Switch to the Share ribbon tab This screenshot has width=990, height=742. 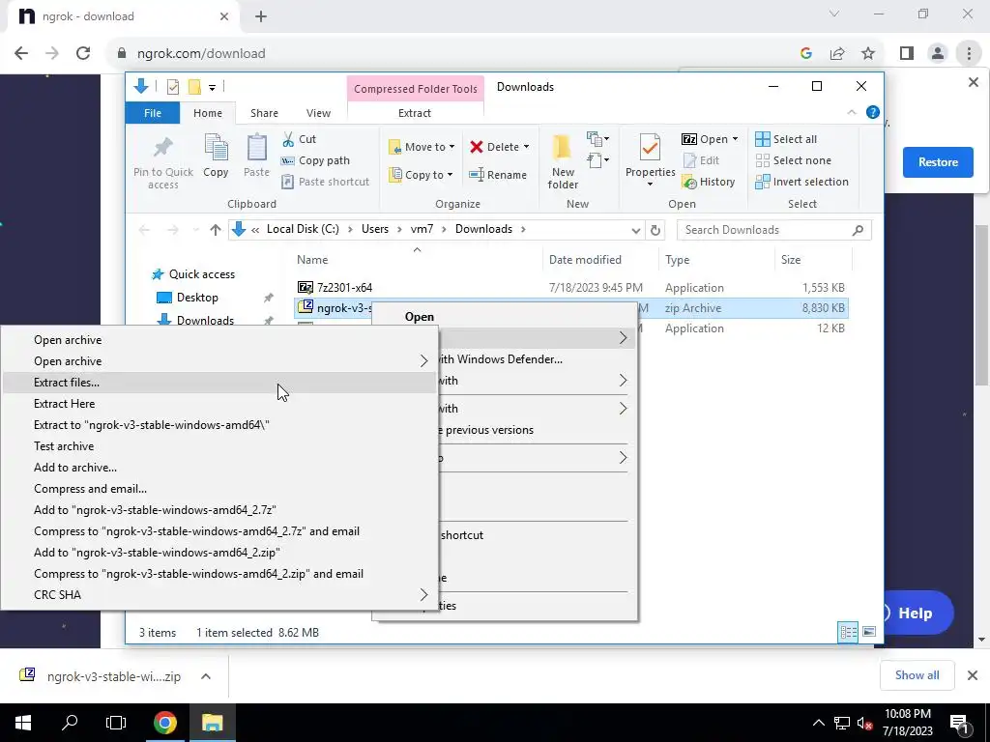point(264,113)
